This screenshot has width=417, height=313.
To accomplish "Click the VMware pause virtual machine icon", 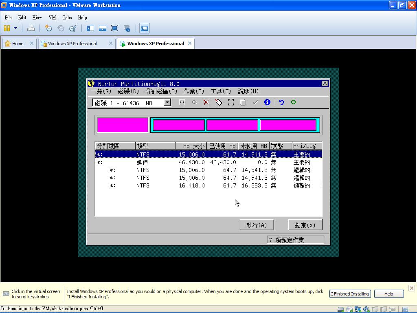I will pyautogui.click(x=7, y=28).
